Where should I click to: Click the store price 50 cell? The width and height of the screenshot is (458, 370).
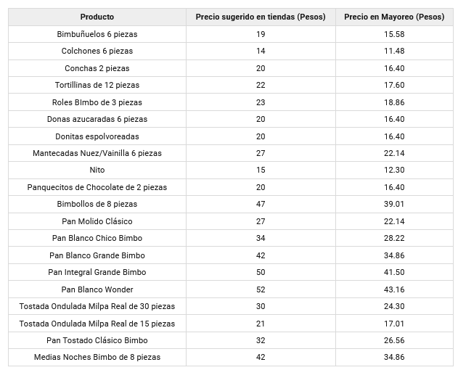(x=261, y=272)
